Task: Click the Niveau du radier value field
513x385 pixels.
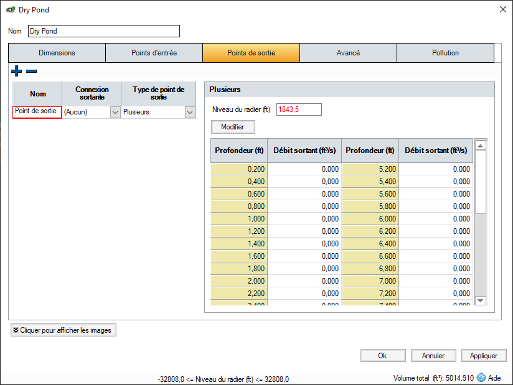Action: pyautogui.click(x=299, y=109)
